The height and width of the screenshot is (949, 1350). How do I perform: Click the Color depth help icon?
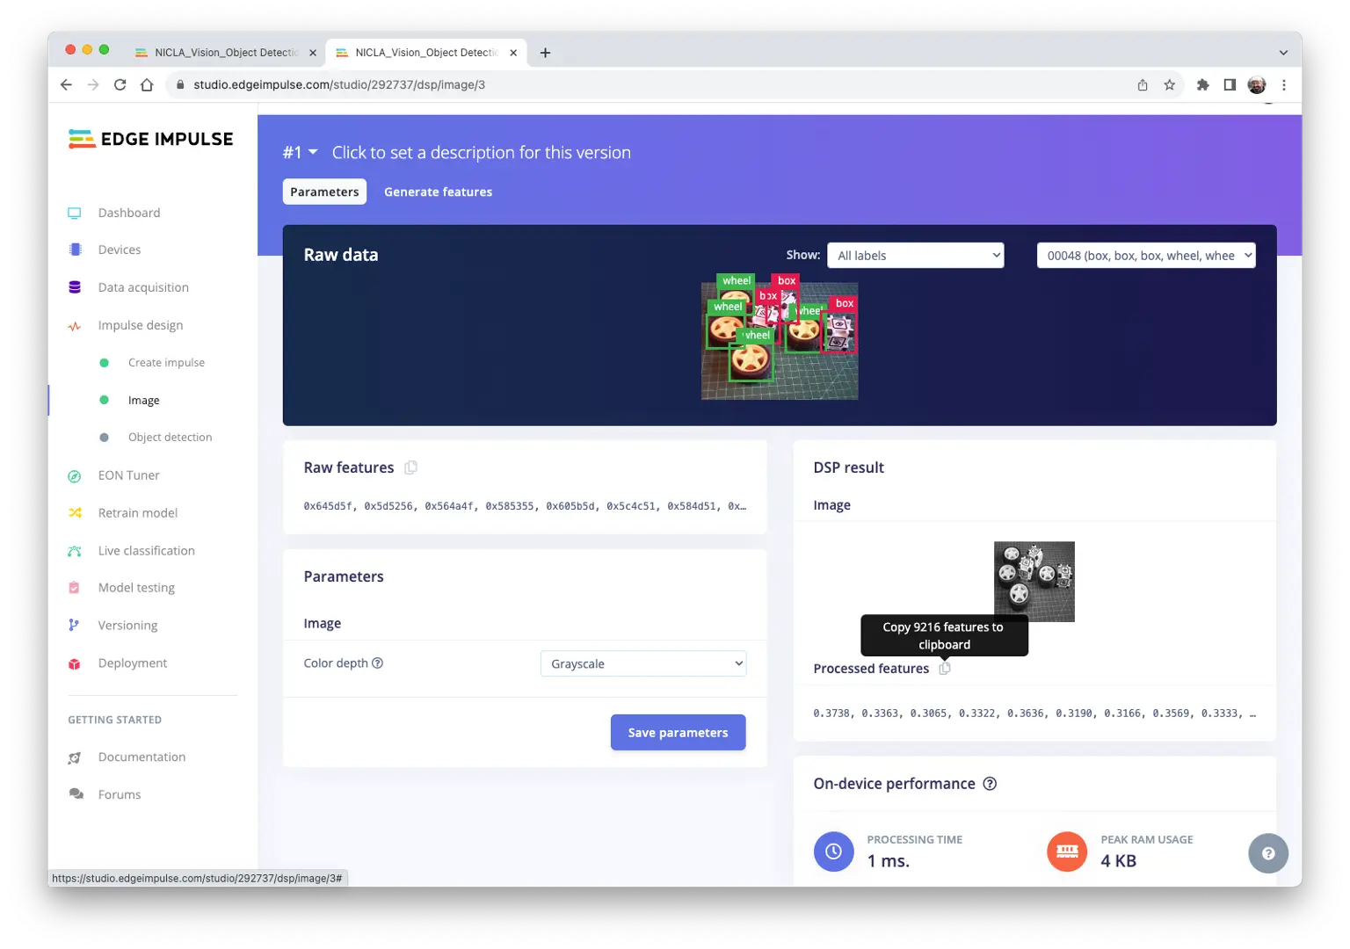click(x=378, y=663)
